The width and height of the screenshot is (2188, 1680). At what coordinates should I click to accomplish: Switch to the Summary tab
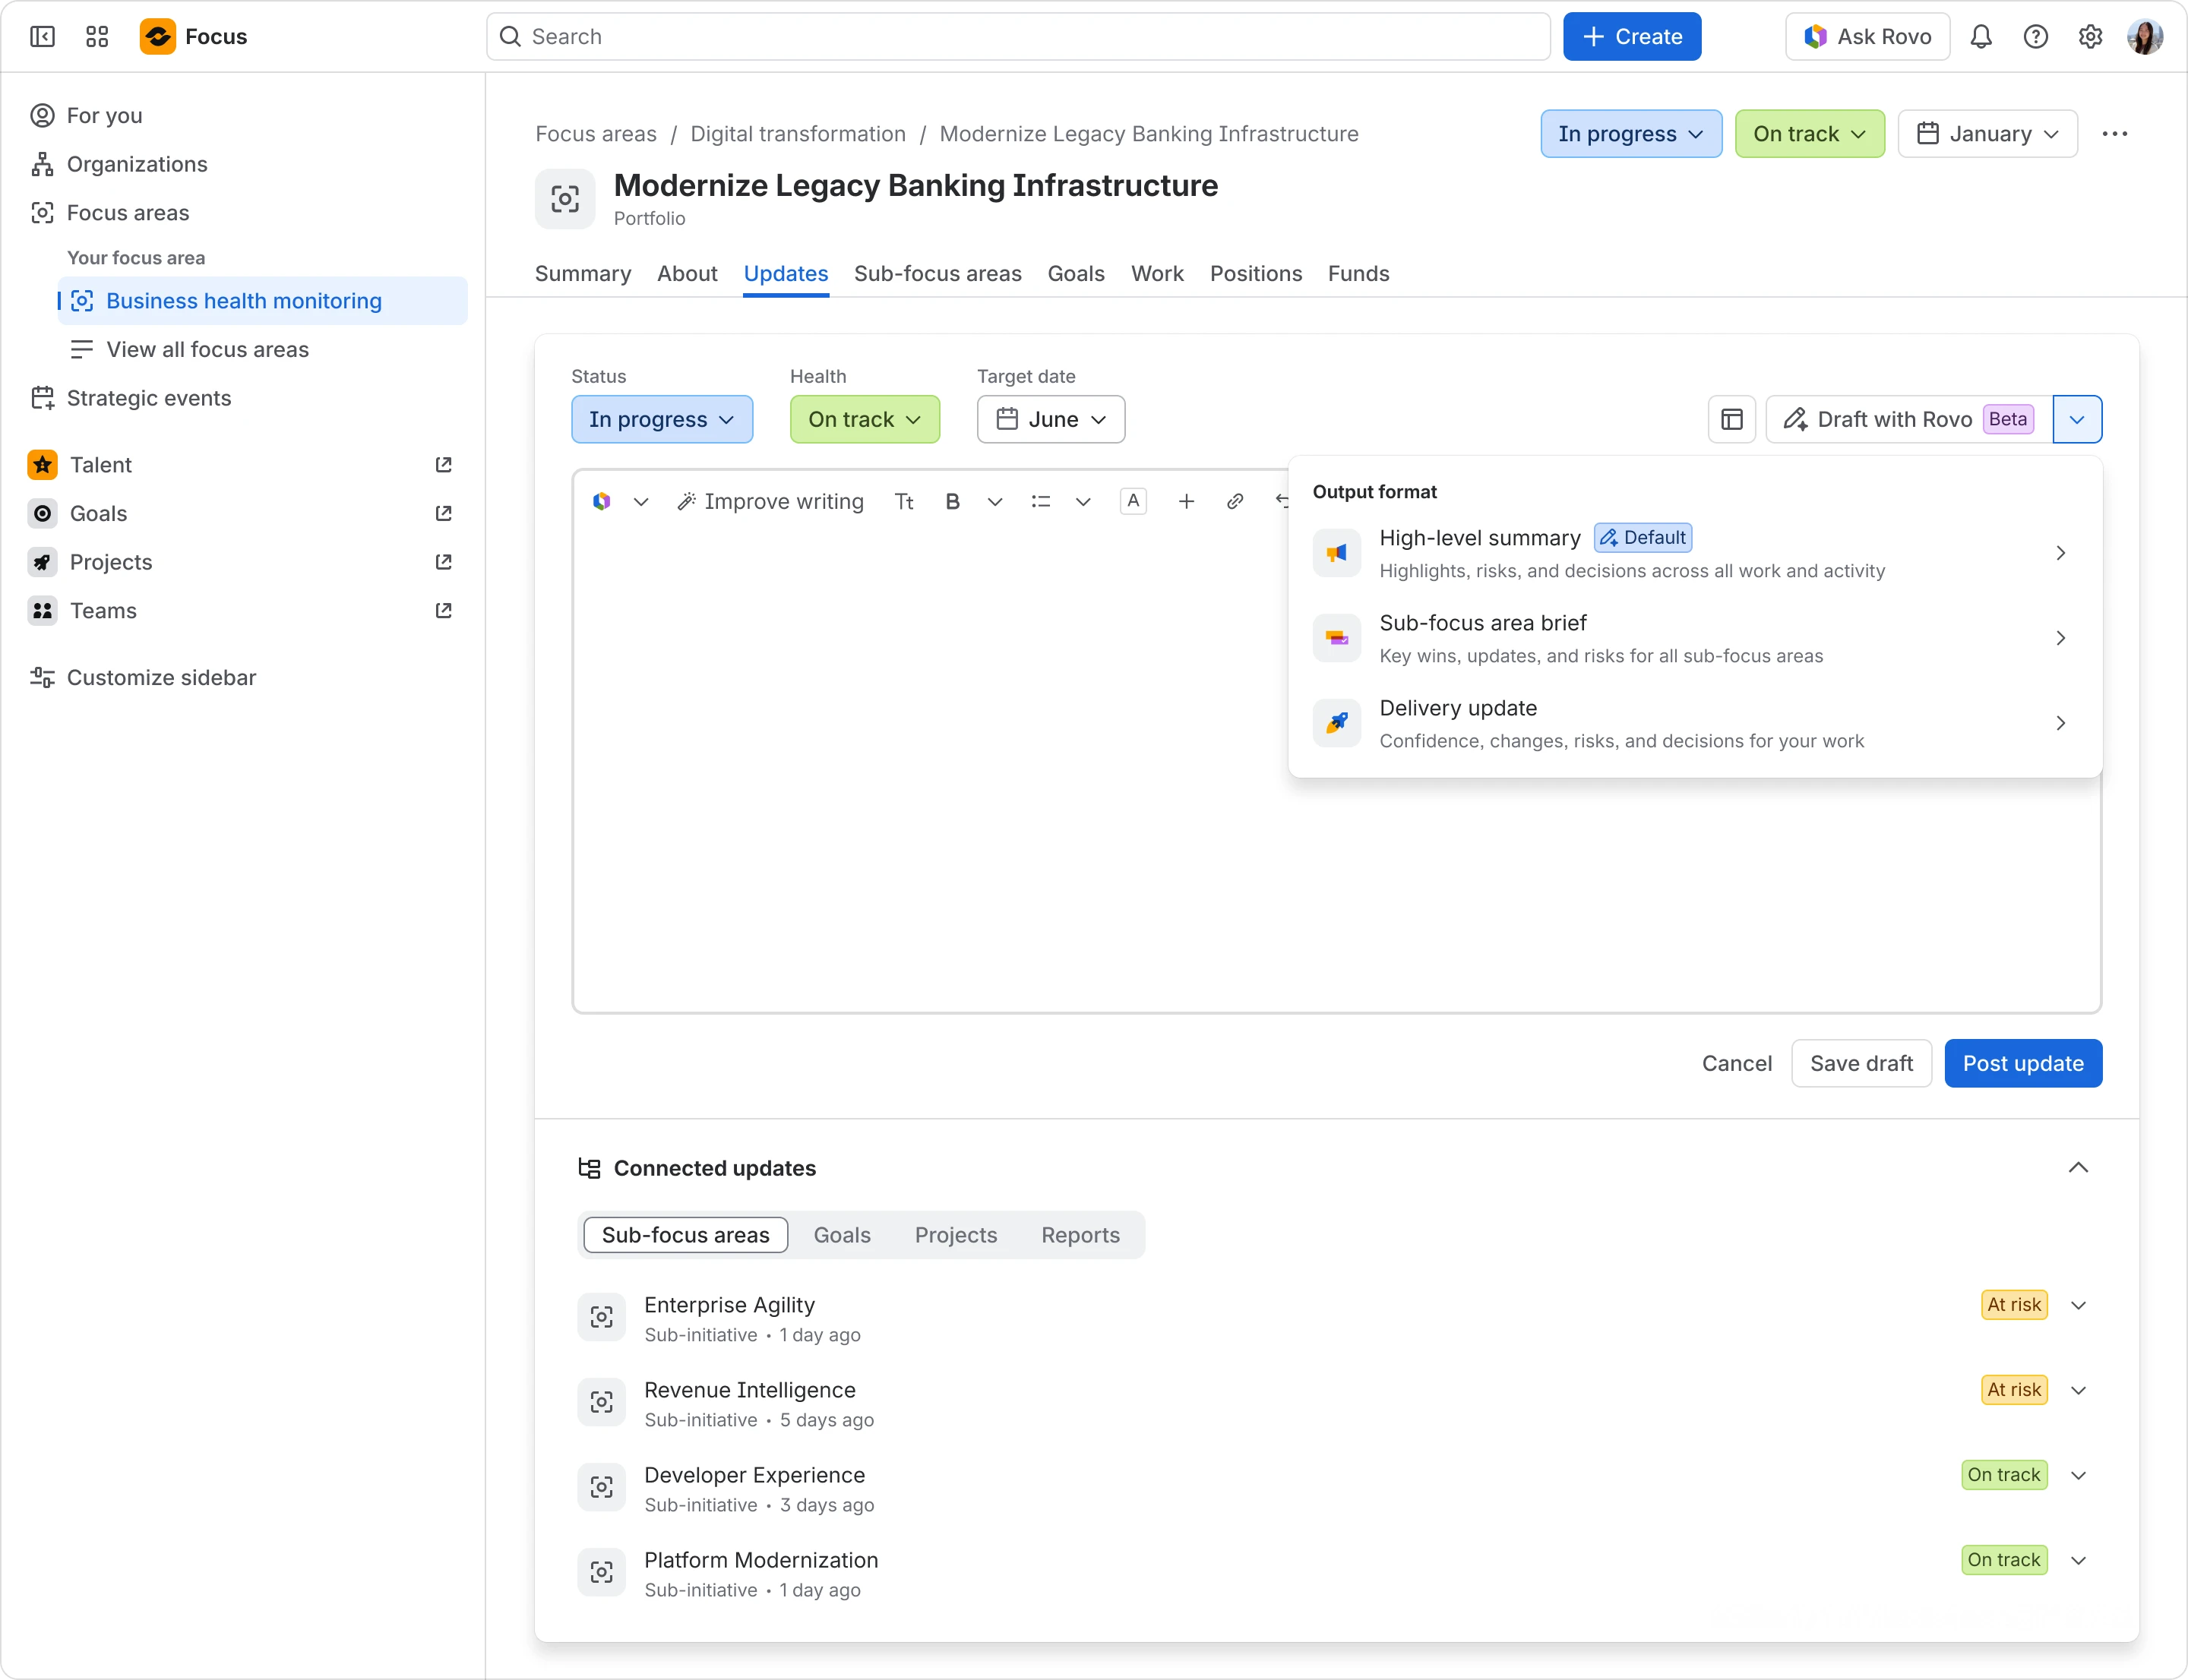(x=583, y=274)
